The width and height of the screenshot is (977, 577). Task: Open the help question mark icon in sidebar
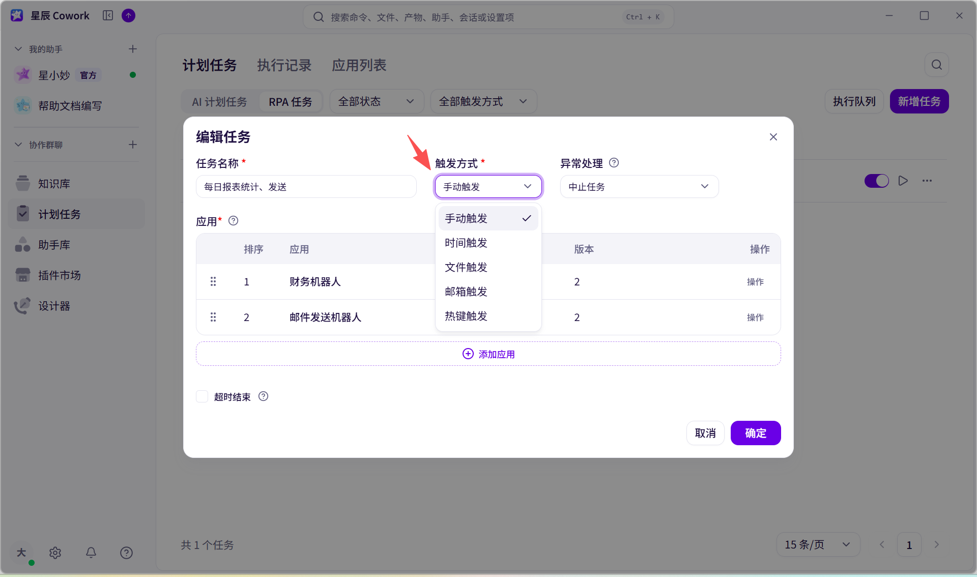click(126, 553)
